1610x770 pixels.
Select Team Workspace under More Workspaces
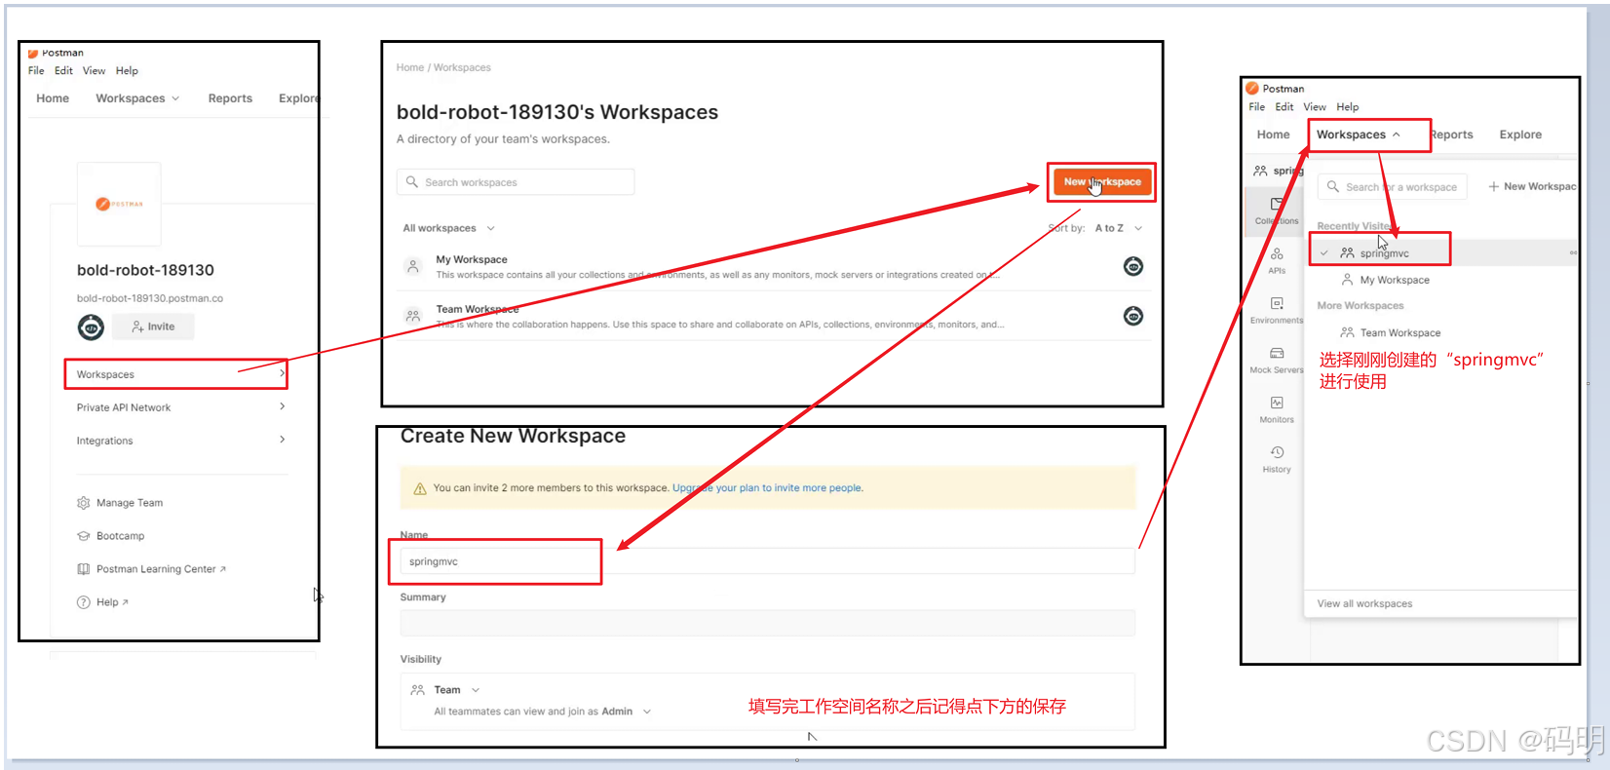1400,333
